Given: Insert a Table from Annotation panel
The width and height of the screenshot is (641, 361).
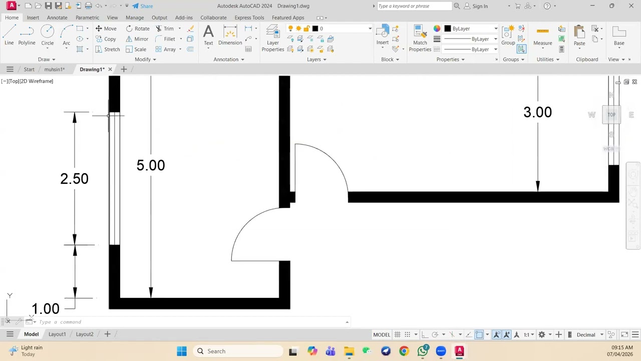Looking at the screenshot, I should (x=248, y=49).
